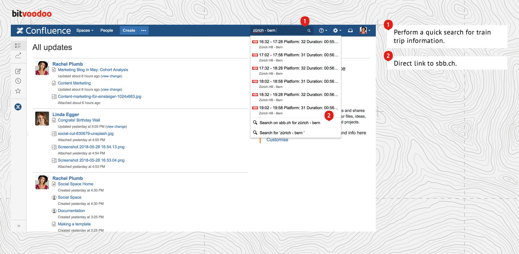Click the All updates heading
519x254 pixels.
52,47
